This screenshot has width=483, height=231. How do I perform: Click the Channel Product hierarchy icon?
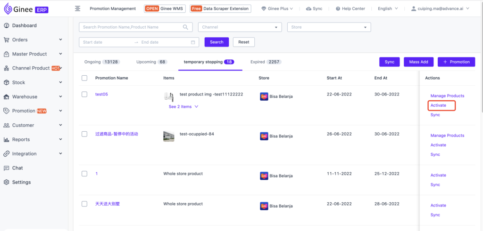tap(6, 68)
